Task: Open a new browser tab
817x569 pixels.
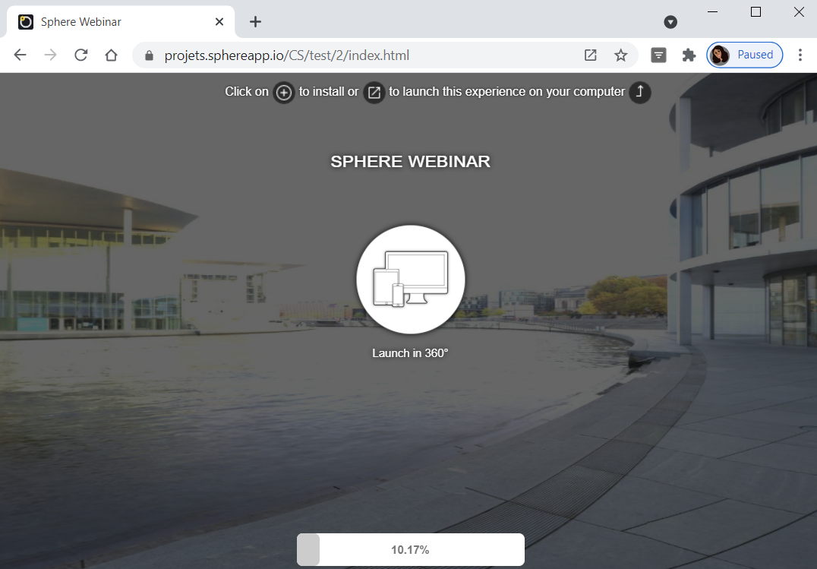Action: click(255, 22)
